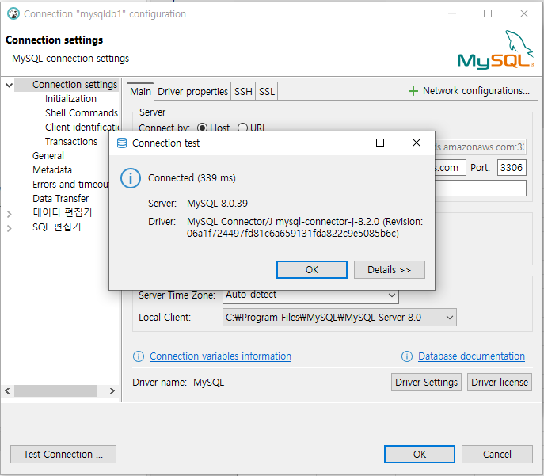The image size is (544, 476).
Task: Click the URL field showing amazonaws.com
Action: (481, 147)
